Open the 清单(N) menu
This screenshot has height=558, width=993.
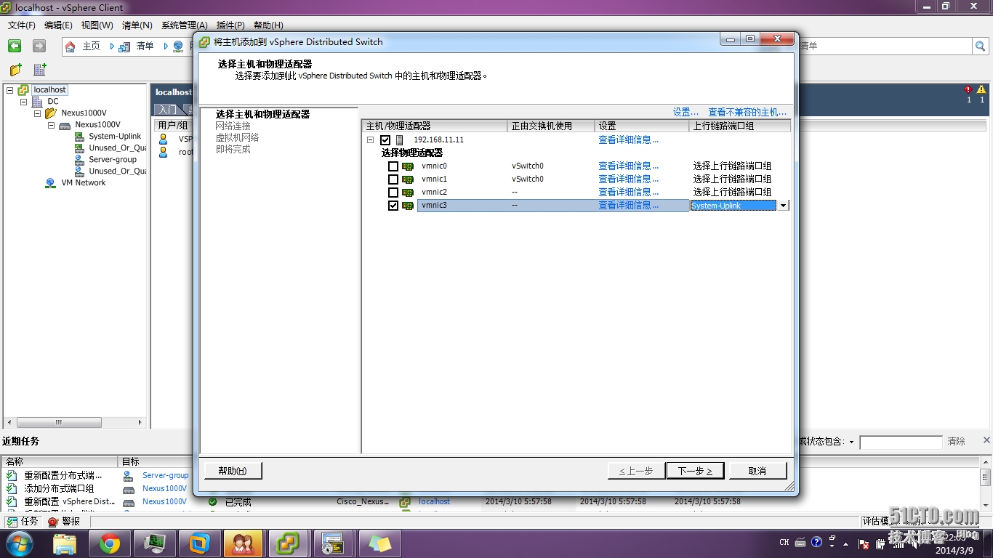point(137,25)
